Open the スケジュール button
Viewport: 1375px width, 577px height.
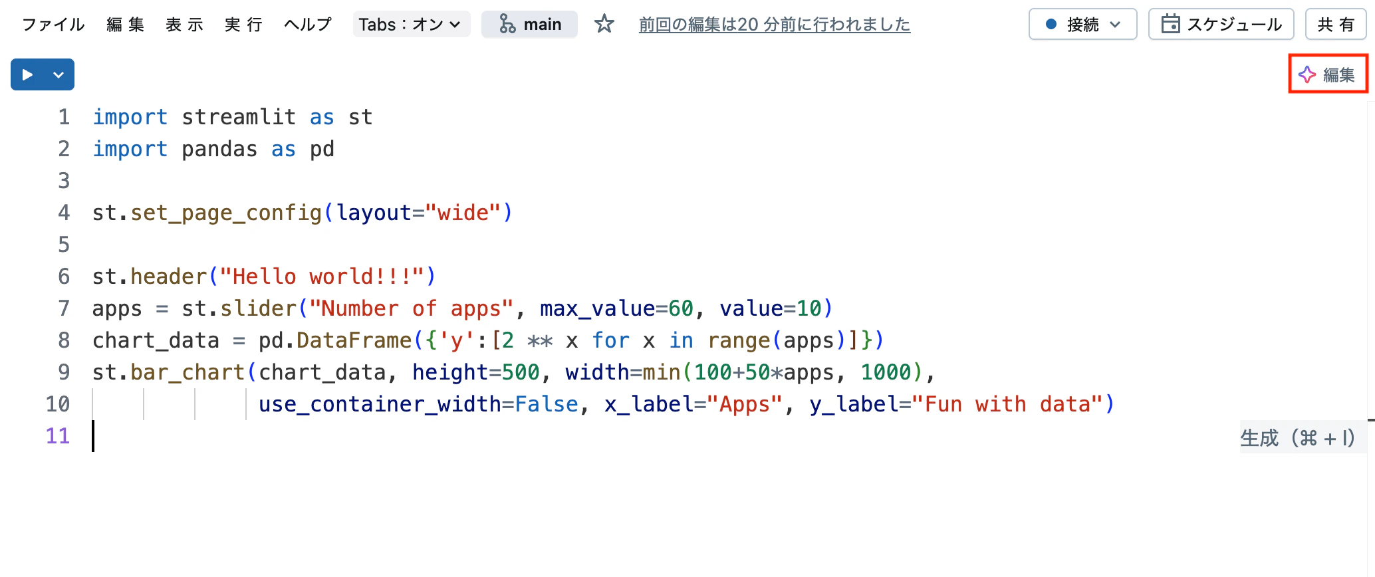[x=1221, y=25]
